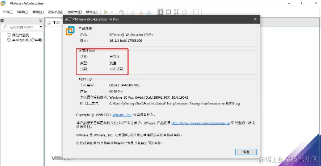The width and height of the screenshot is (321, 166).
Task: Click the memory value 8048 MB
Action: [x=116, y=91]
